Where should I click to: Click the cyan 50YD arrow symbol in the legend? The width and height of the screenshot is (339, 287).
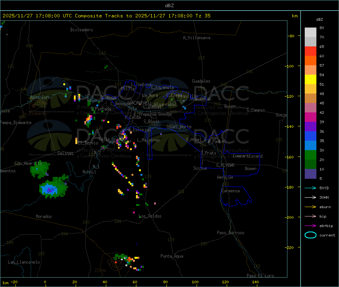pyautogui.click(x=310, y=188)
